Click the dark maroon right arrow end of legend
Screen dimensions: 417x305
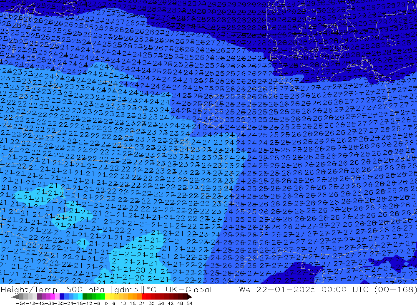coord(189,297)
